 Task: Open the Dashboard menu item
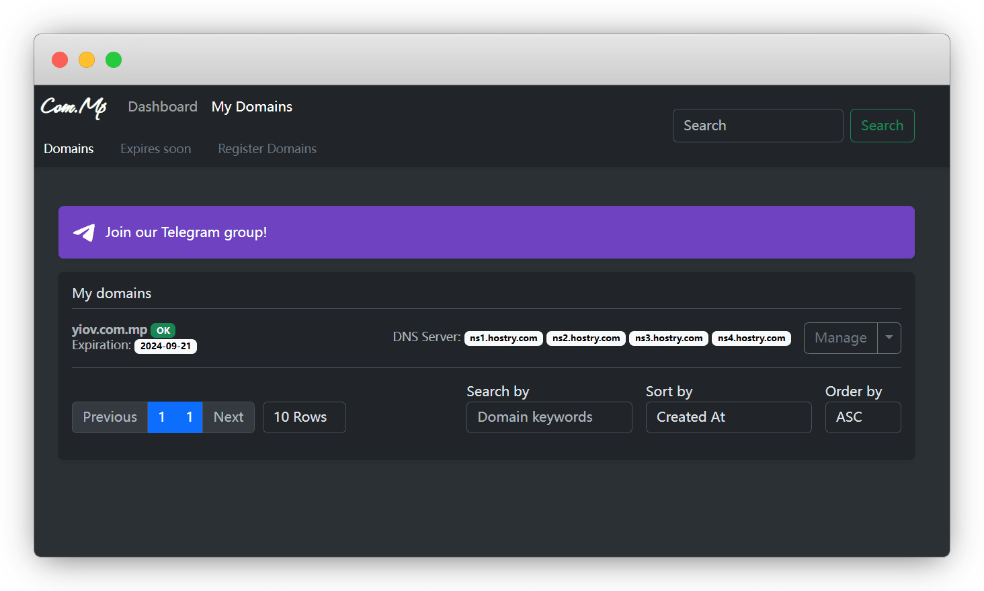163,107
